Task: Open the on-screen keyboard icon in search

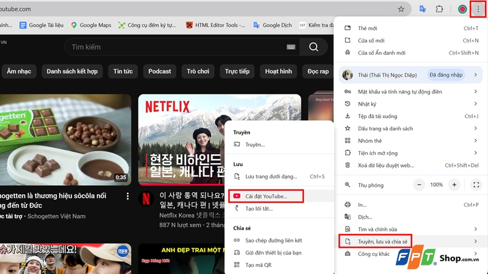Action: point(291,47)
